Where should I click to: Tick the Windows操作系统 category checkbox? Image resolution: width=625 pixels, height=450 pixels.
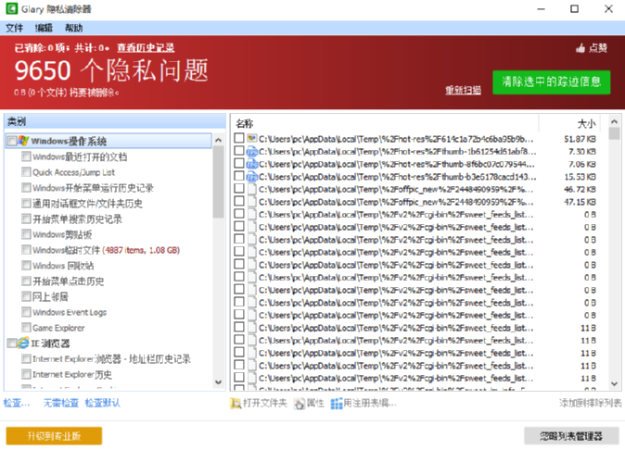(x=12, y=141)
